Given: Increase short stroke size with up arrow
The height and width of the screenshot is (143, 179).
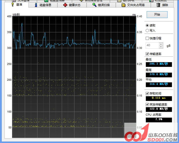Looking at the screenshot, I should (161, 44).
